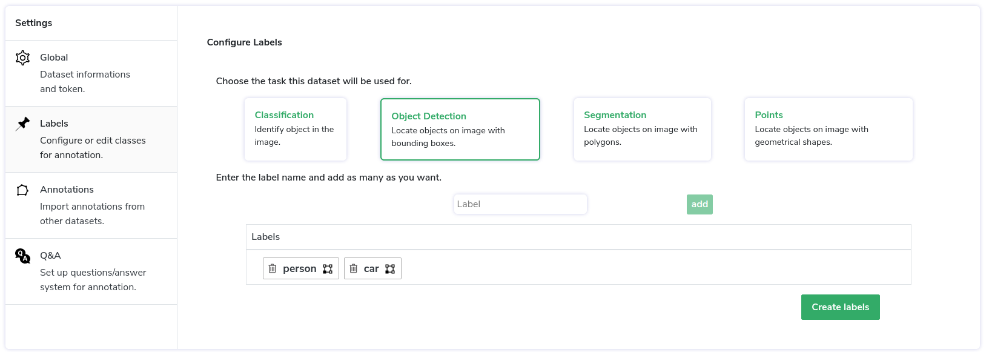Go to the Q&A settings section
Viewport: 989px width, 352px height.
coord(91,271)
